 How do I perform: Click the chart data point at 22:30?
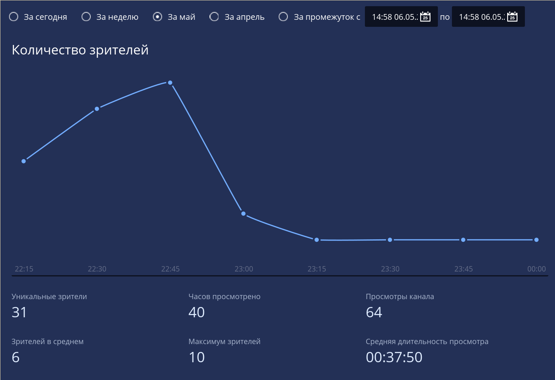pyautogui.click(x=97, y=109)
